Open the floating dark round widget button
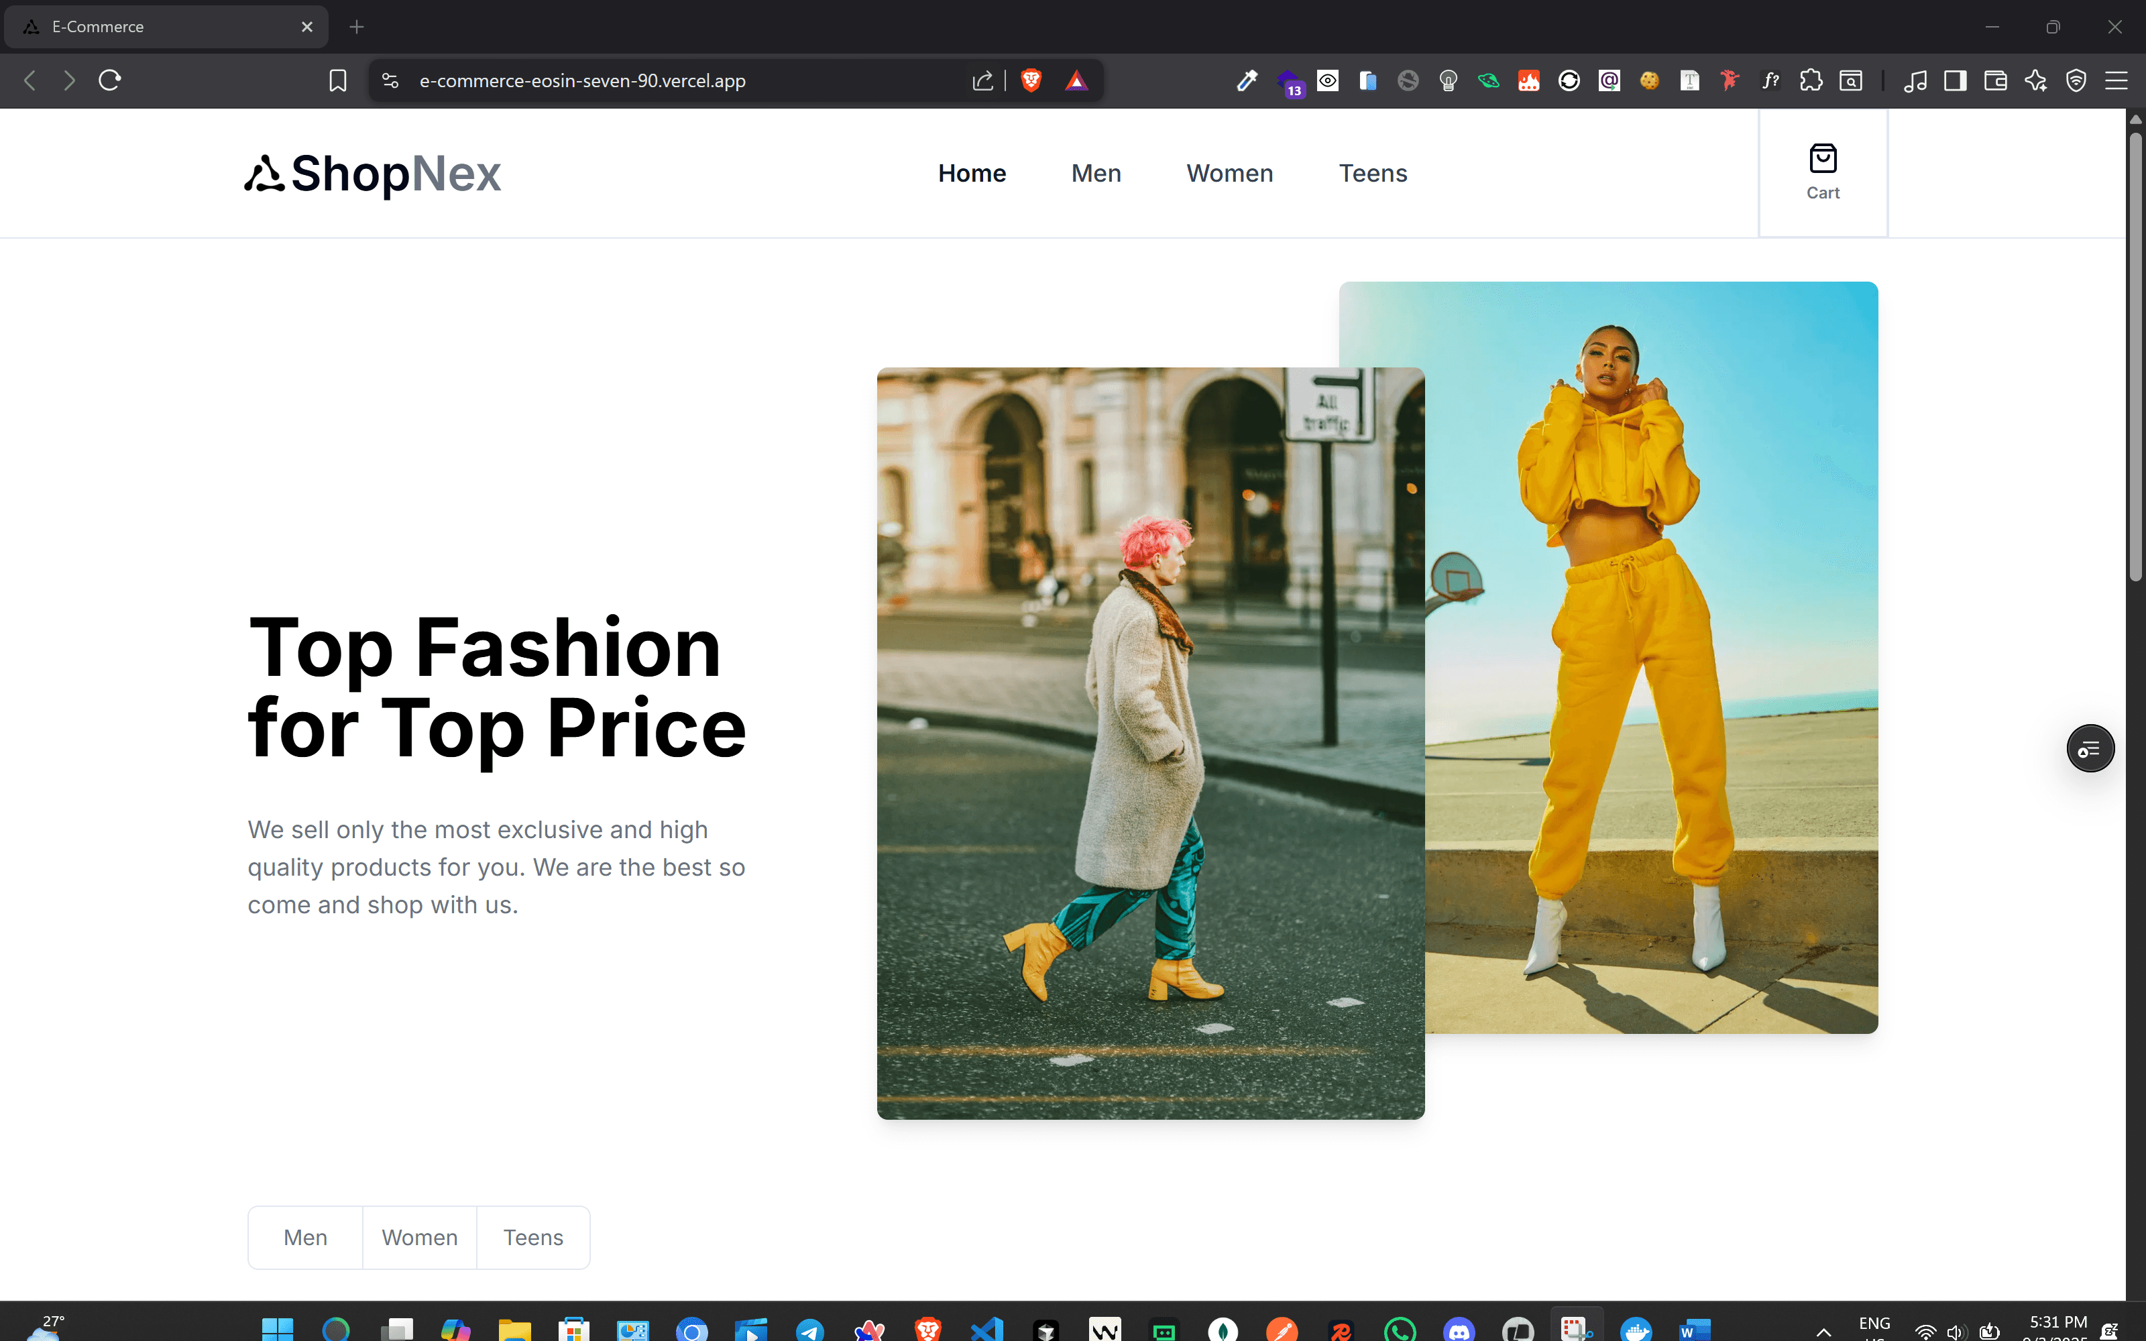 (2090, 748)
